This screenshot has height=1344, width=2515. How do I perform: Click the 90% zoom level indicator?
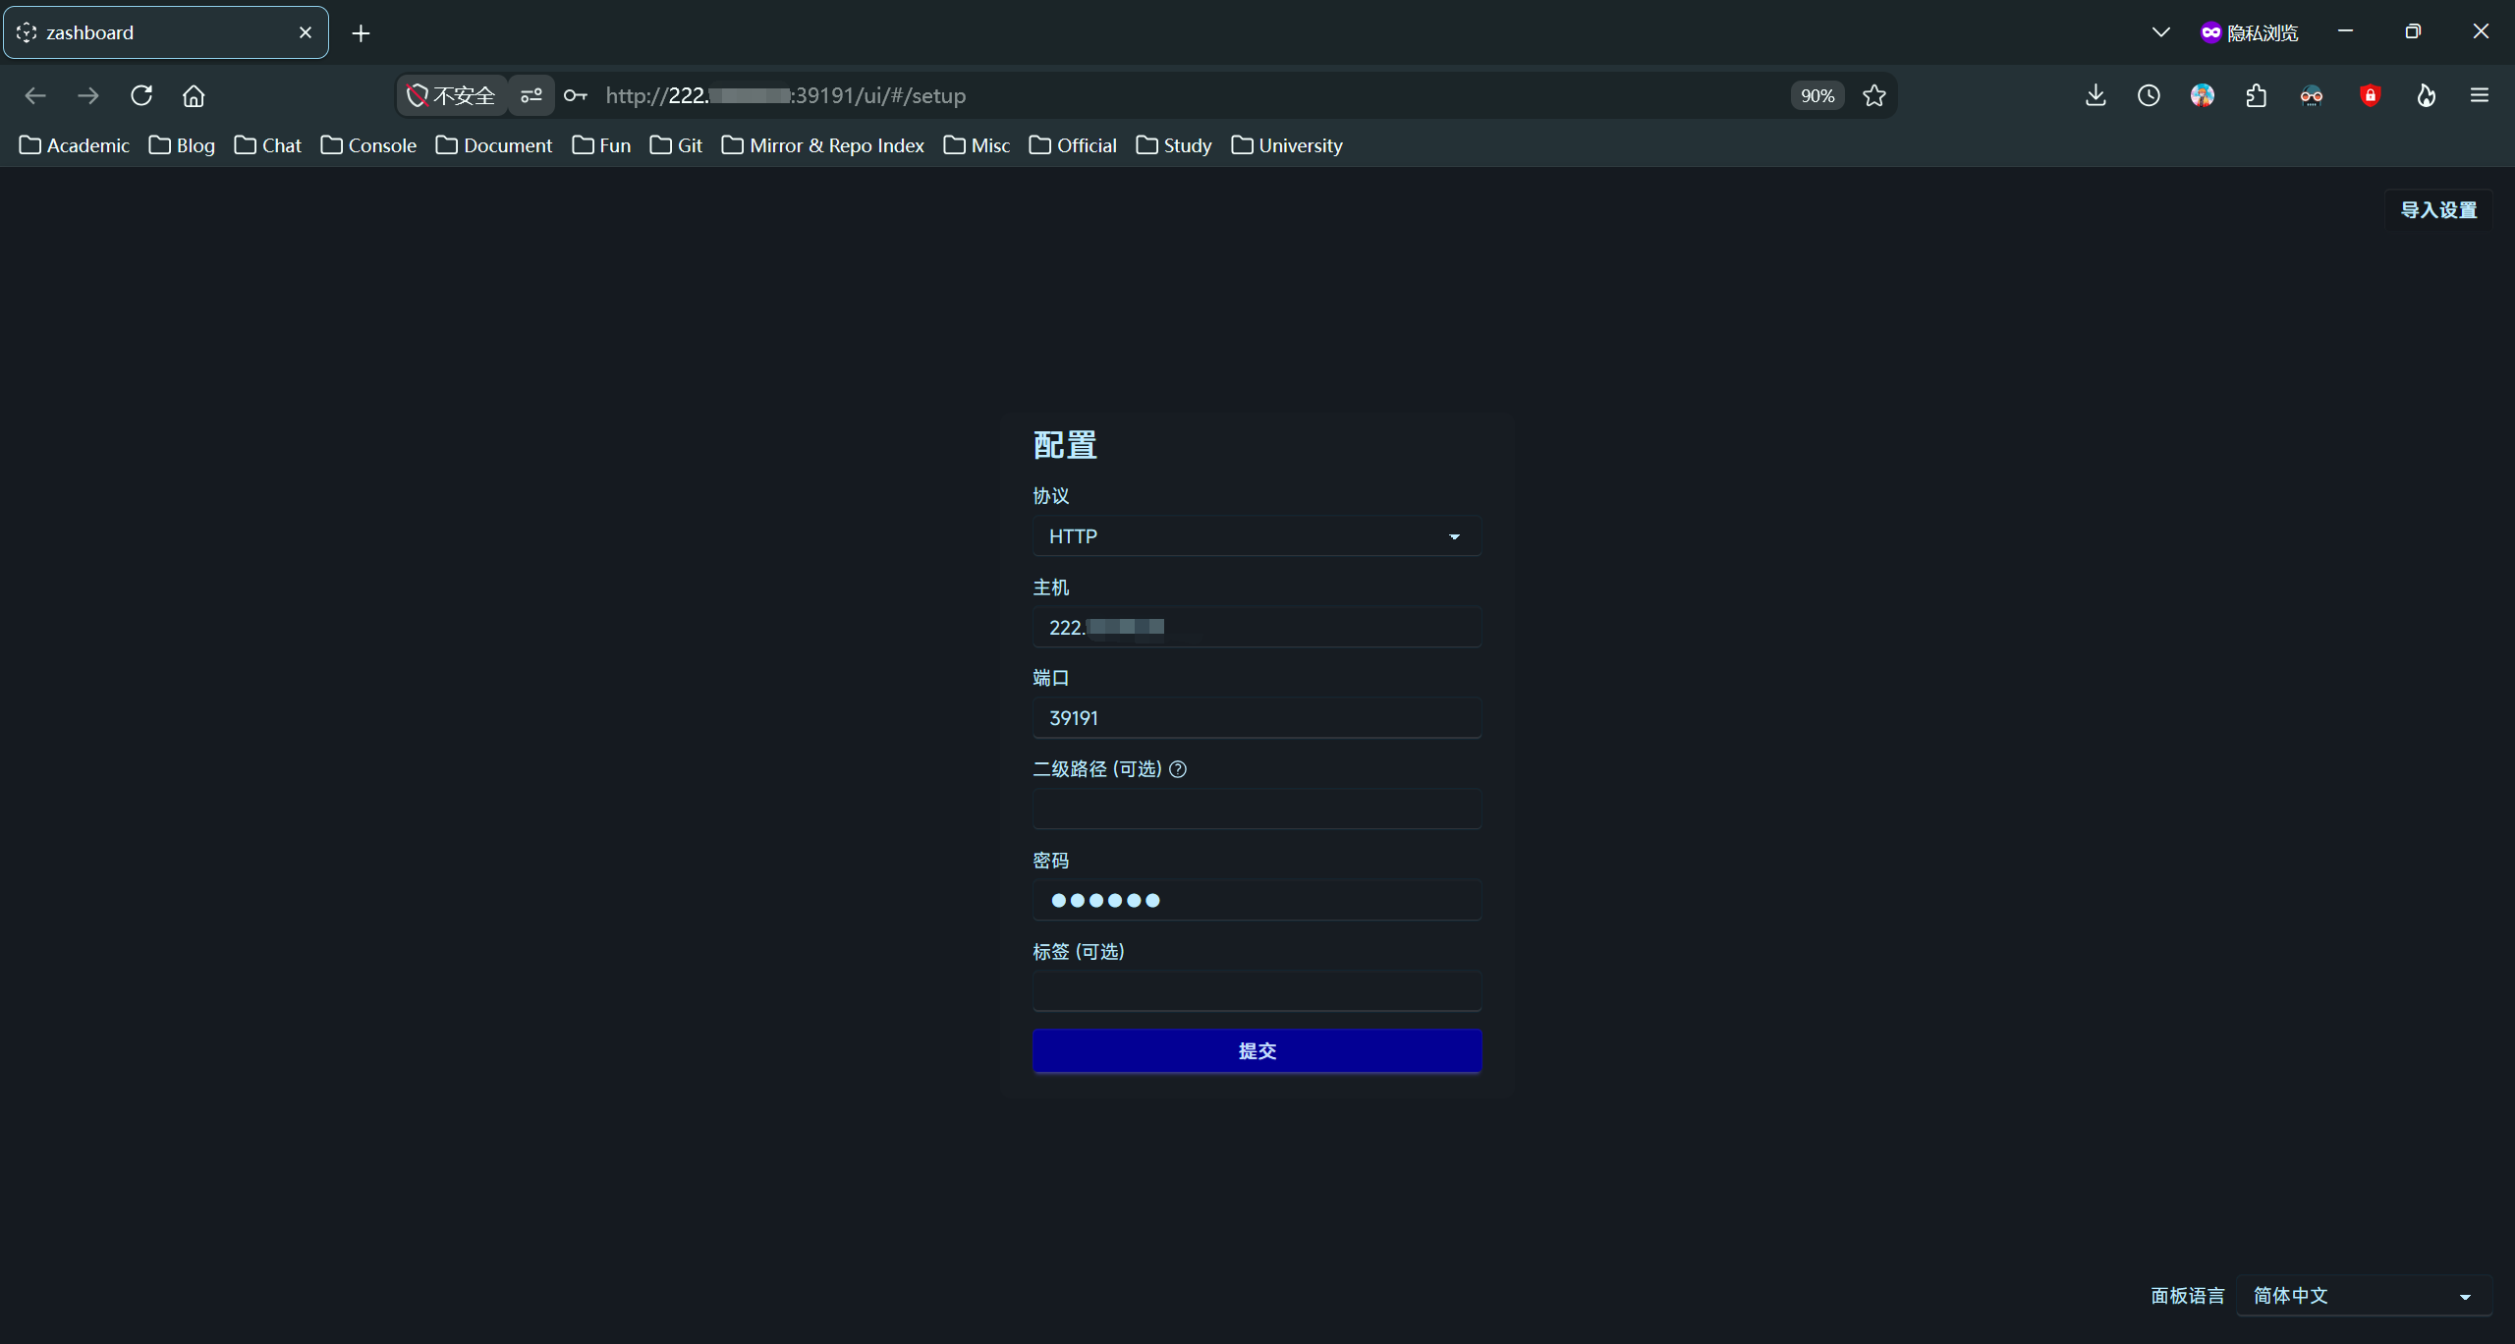click(x=1817, y=95)
